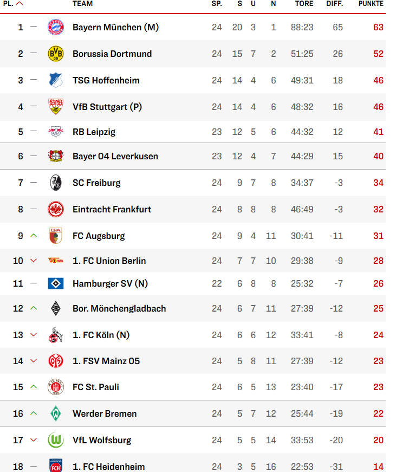Sort by the TORE column header
Image resolution: width=396 pixels, height=472 pixels.
[x=304, y=4]
